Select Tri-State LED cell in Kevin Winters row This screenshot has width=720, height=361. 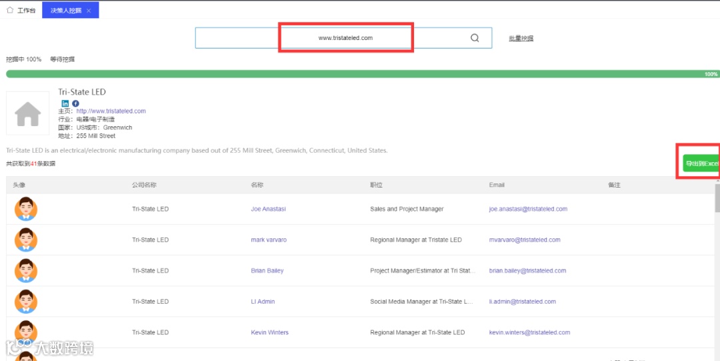pos(150,332)
